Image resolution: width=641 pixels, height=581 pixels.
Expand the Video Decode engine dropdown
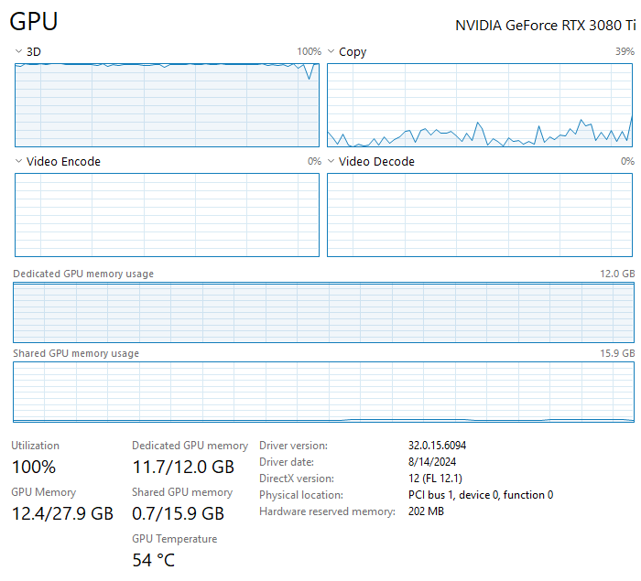pos(331,162)
